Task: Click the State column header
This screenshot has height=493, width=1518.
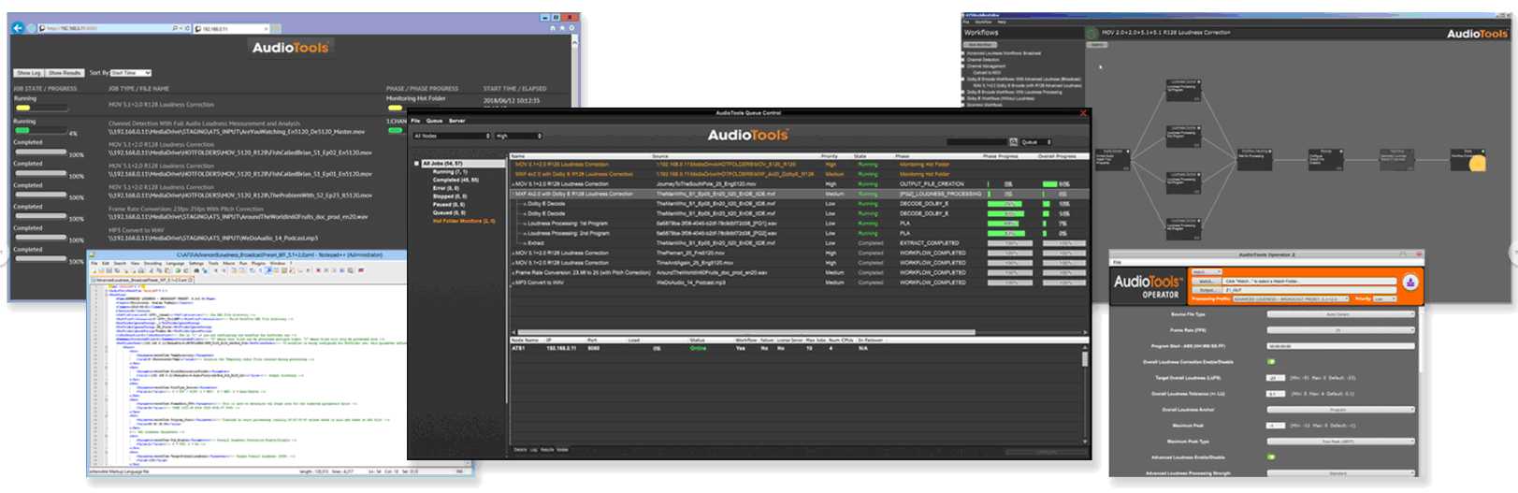Action: pyautogui.click(x=860, y=156)
